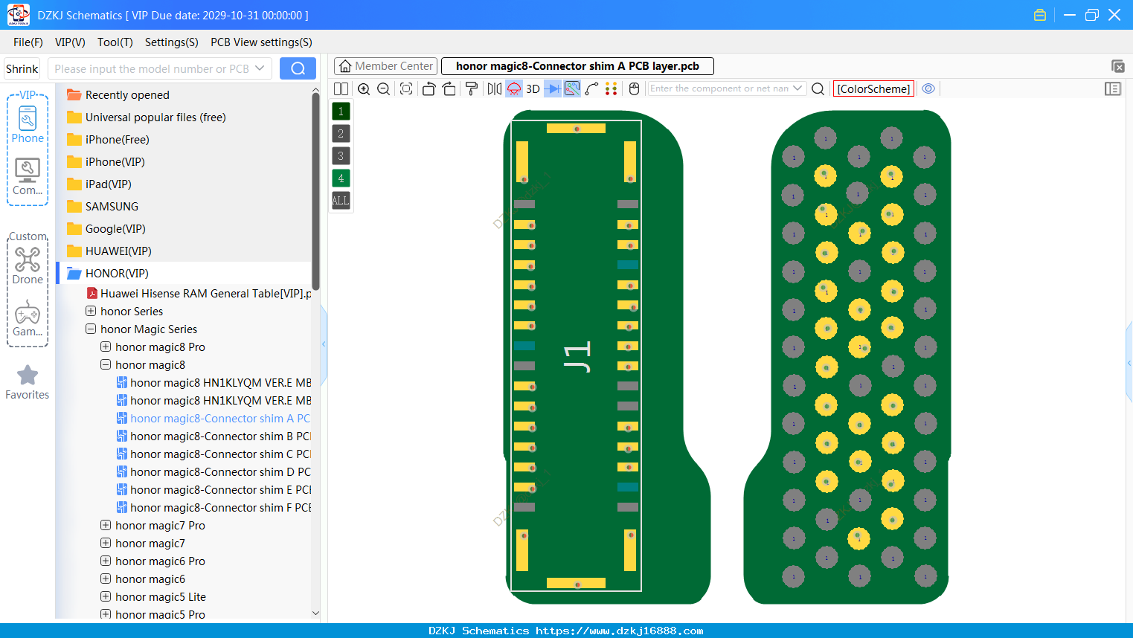1133x638 pixels.
Task: Click the close-all-tabs icon at top right
Action: [x=1117, y=66]
